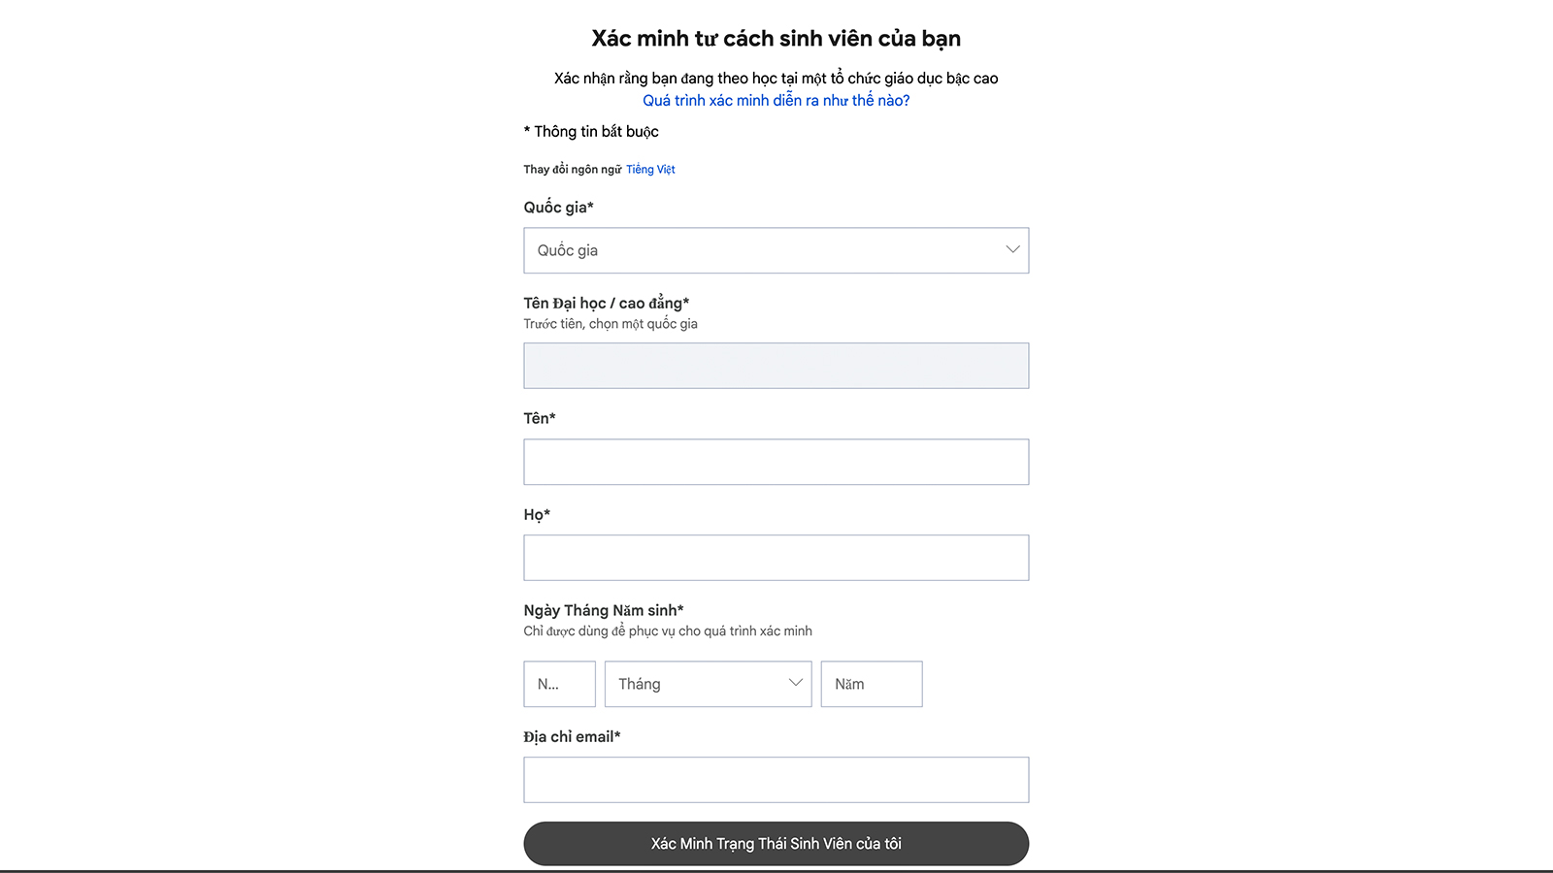This screenshot has width=1553, height=873.
Task: Click the 'Tên*' field label
Action: (540, 418)
